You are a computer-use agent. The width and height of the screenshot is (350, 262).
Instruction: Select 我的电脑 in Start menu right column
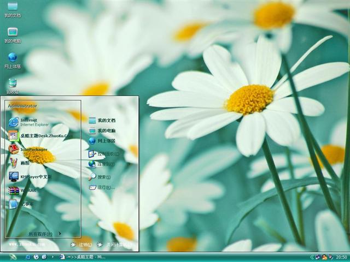(x=102, y=131)
